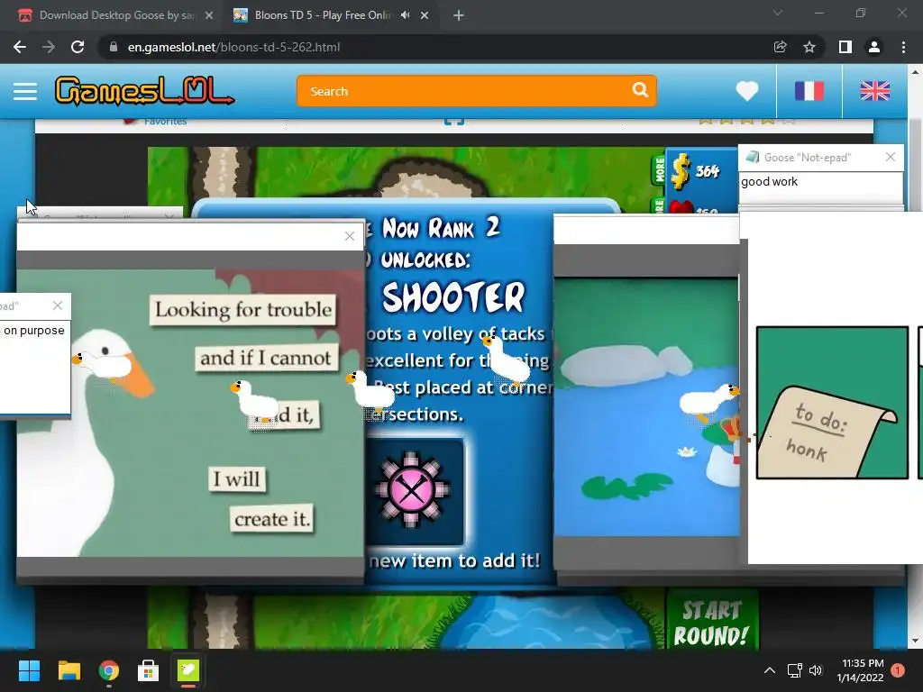Click the URL in the address bar

tap(233, 47)
